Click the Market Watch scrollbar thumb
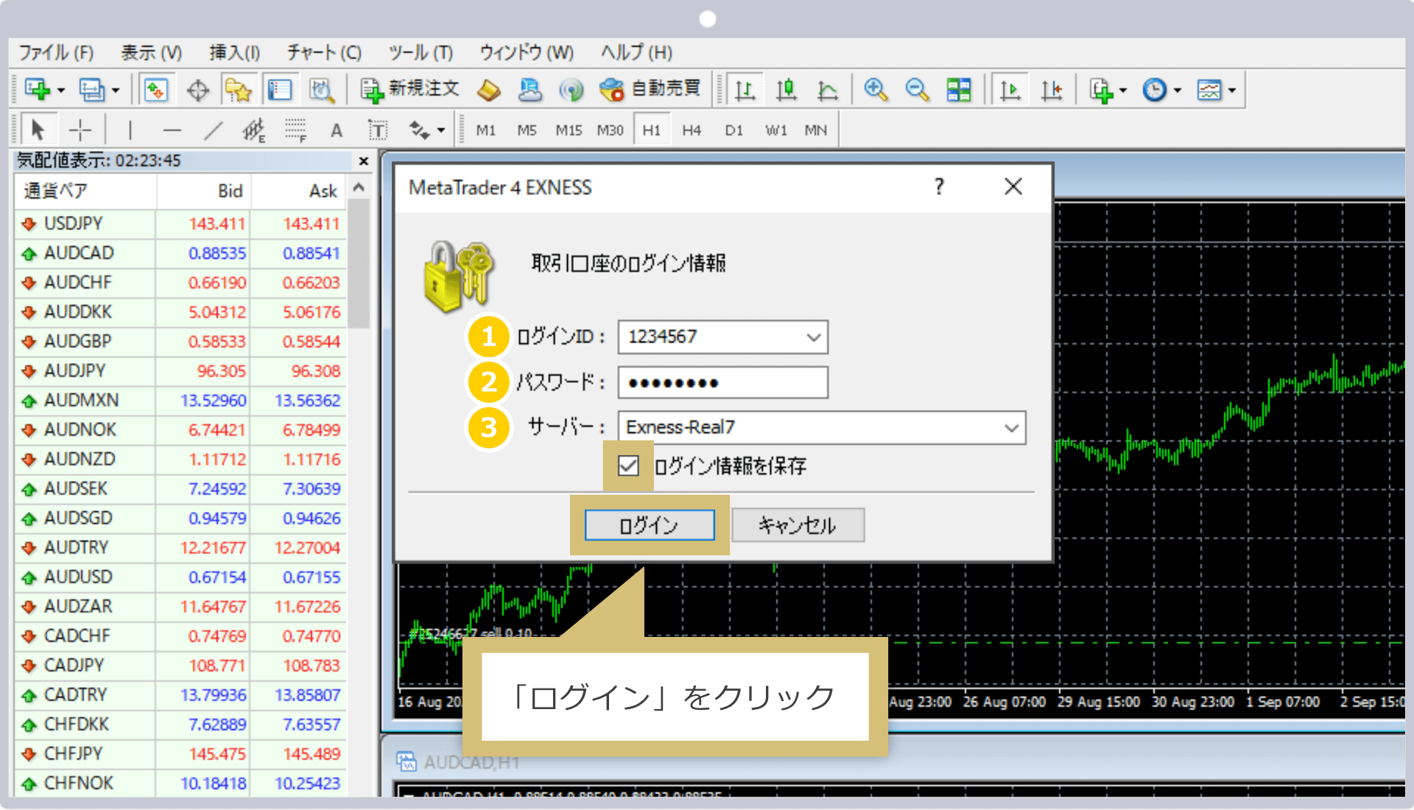1414x810 pixels. click(359, 264)
